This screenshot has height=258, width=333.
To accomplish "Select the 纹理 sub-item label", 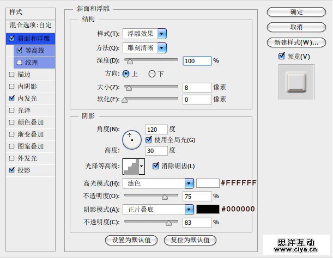I will pos(32,63).
